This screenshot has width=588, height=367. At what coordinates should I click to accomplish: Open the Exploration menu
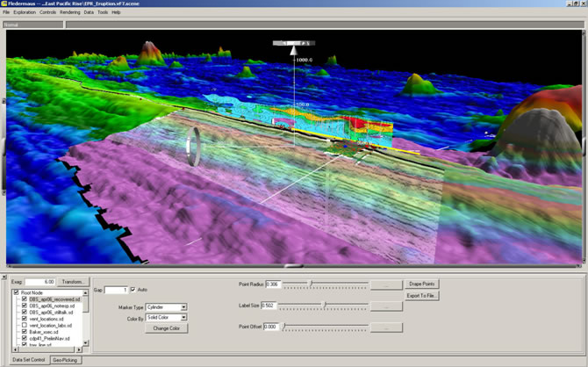[x=25, y=12]
